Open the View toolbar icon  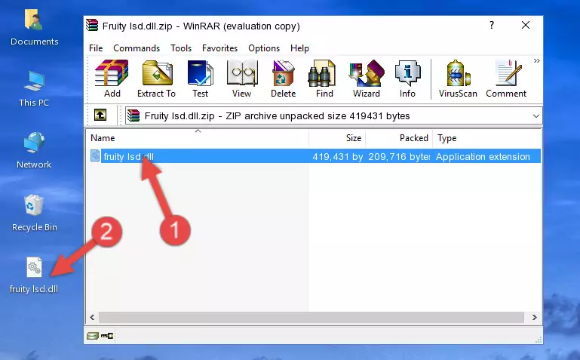pyautogui.click(x=242, y=78)
